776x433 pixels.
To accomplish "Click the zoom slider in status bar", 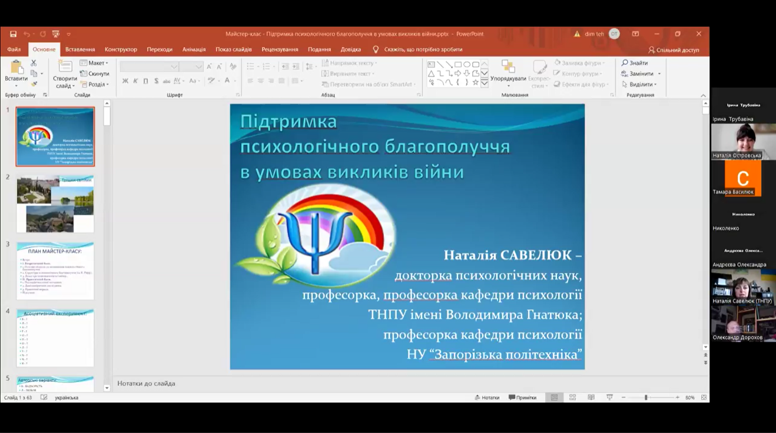I will (x=650, y=398).
